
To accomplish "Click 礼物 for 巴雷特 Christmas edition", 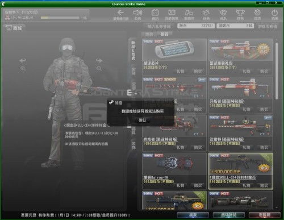I will [x=247, y=147].
